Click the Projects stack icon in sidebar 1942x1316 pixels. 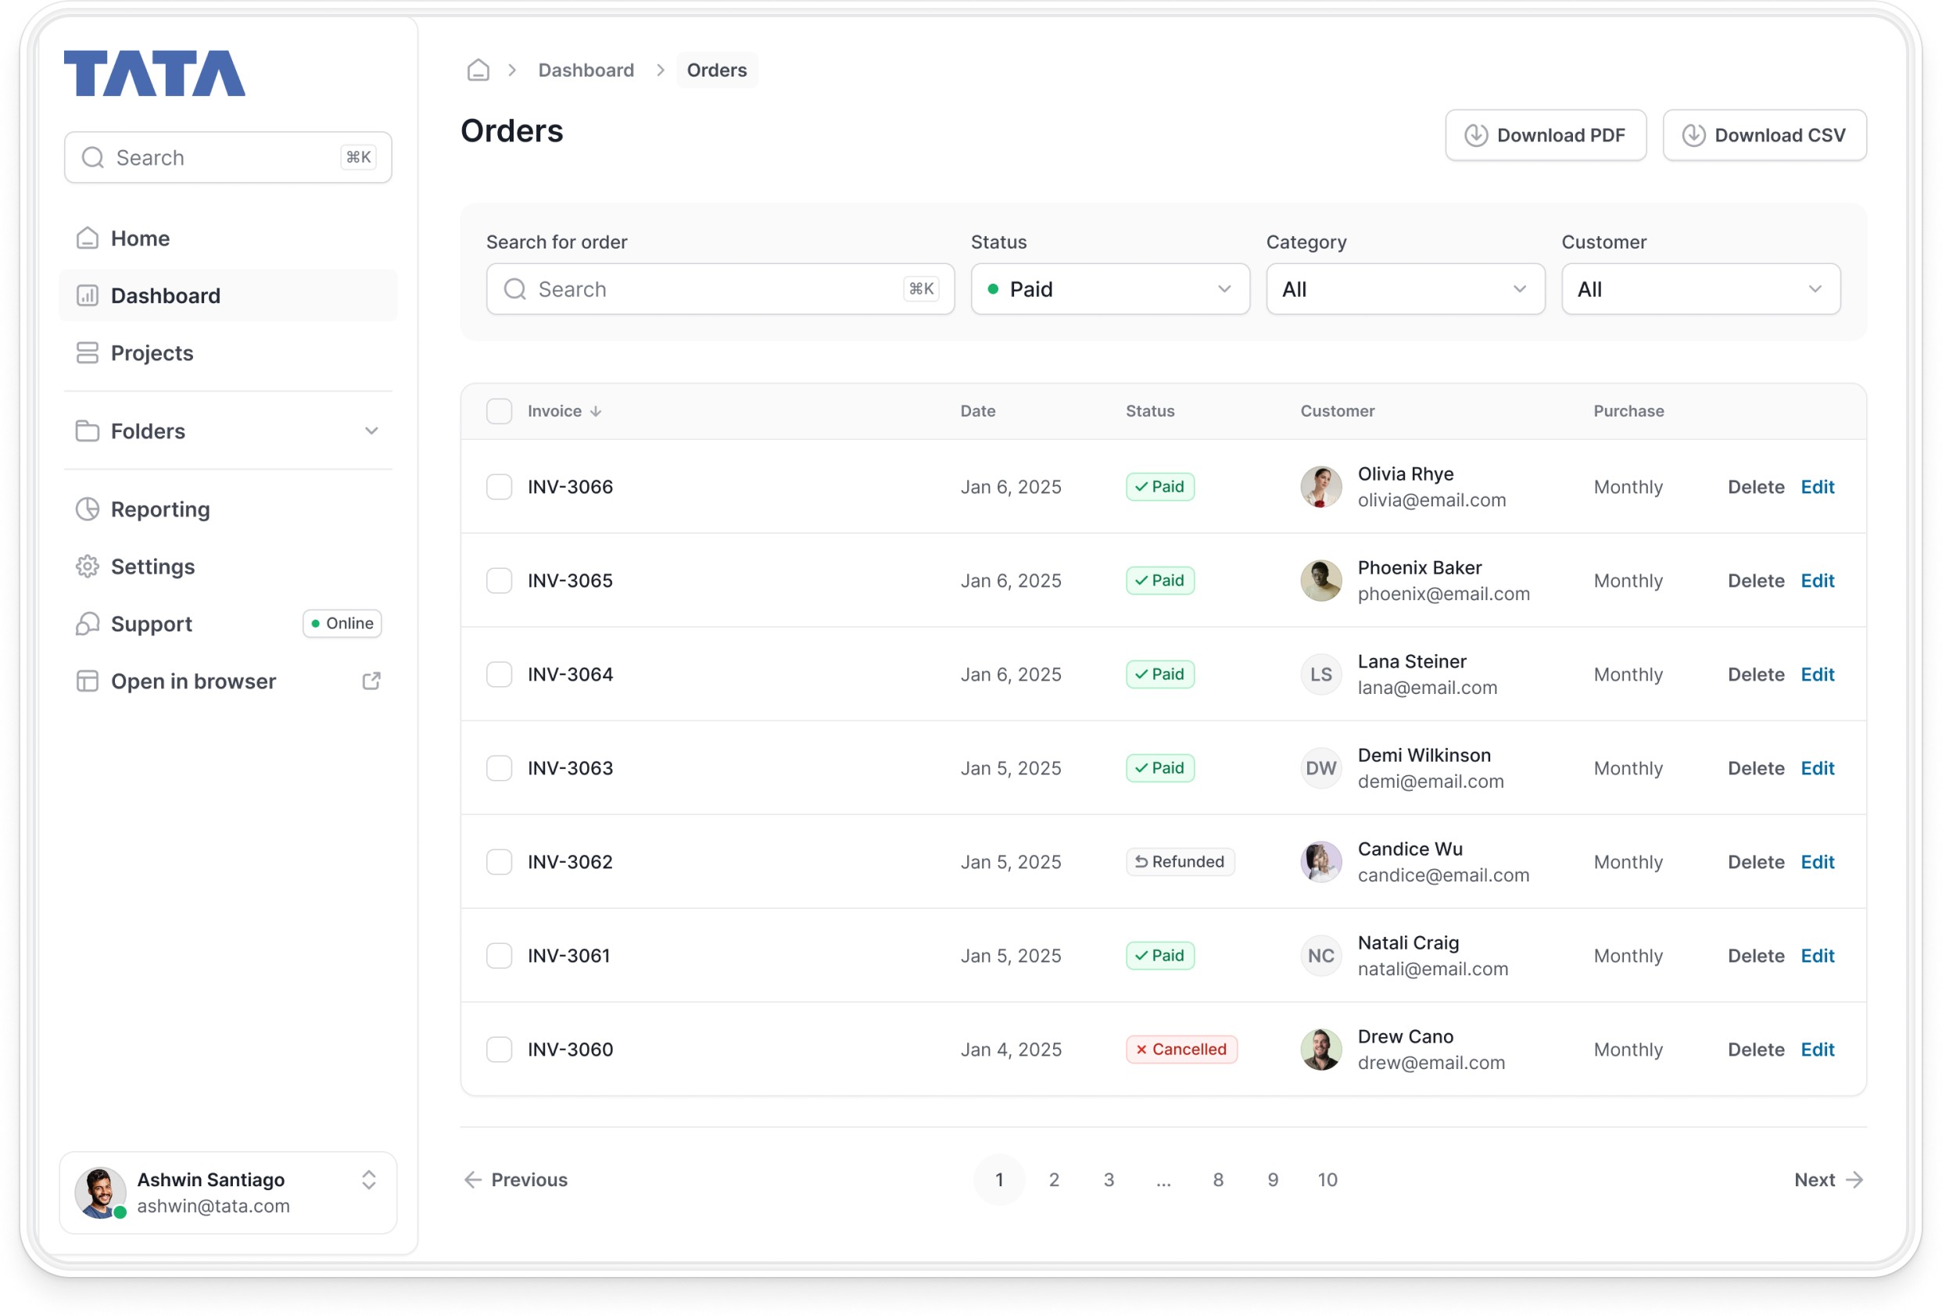pyautogui.click(x=87, y=353)
